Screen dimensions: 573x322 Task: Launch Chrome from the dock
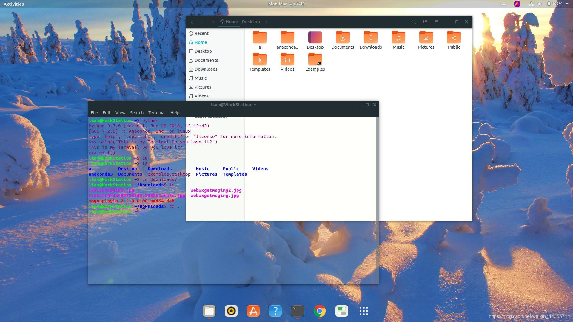pos(320,311)
